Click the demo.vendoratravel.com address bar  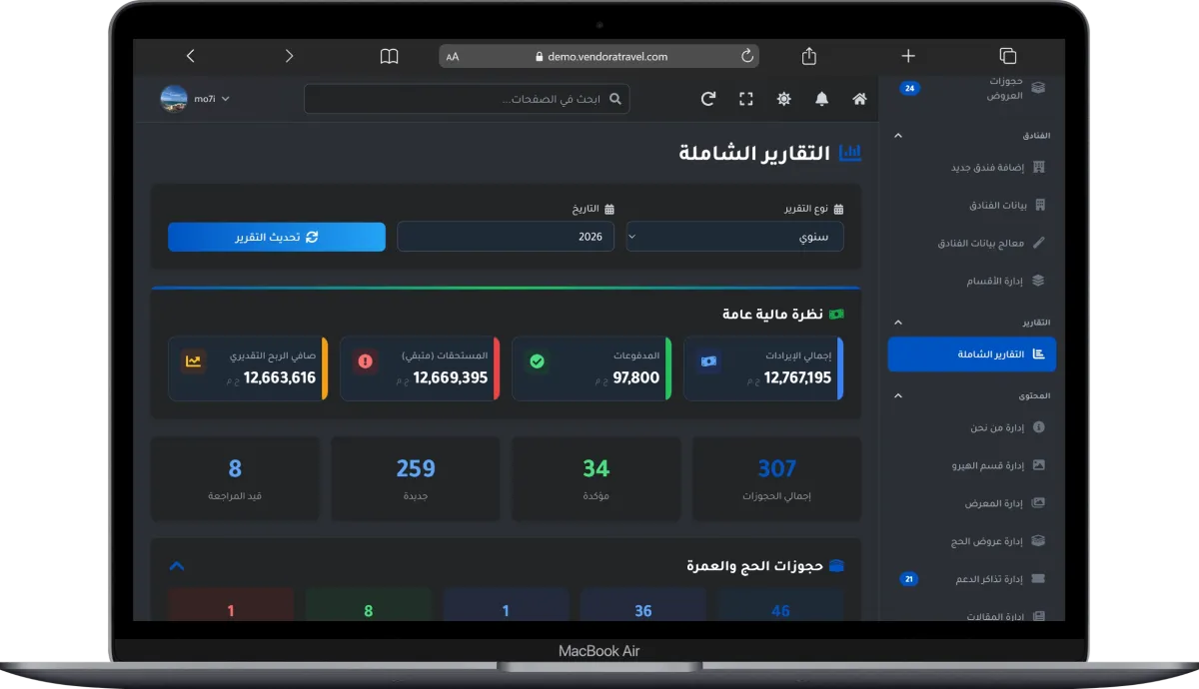click(599, 57)
